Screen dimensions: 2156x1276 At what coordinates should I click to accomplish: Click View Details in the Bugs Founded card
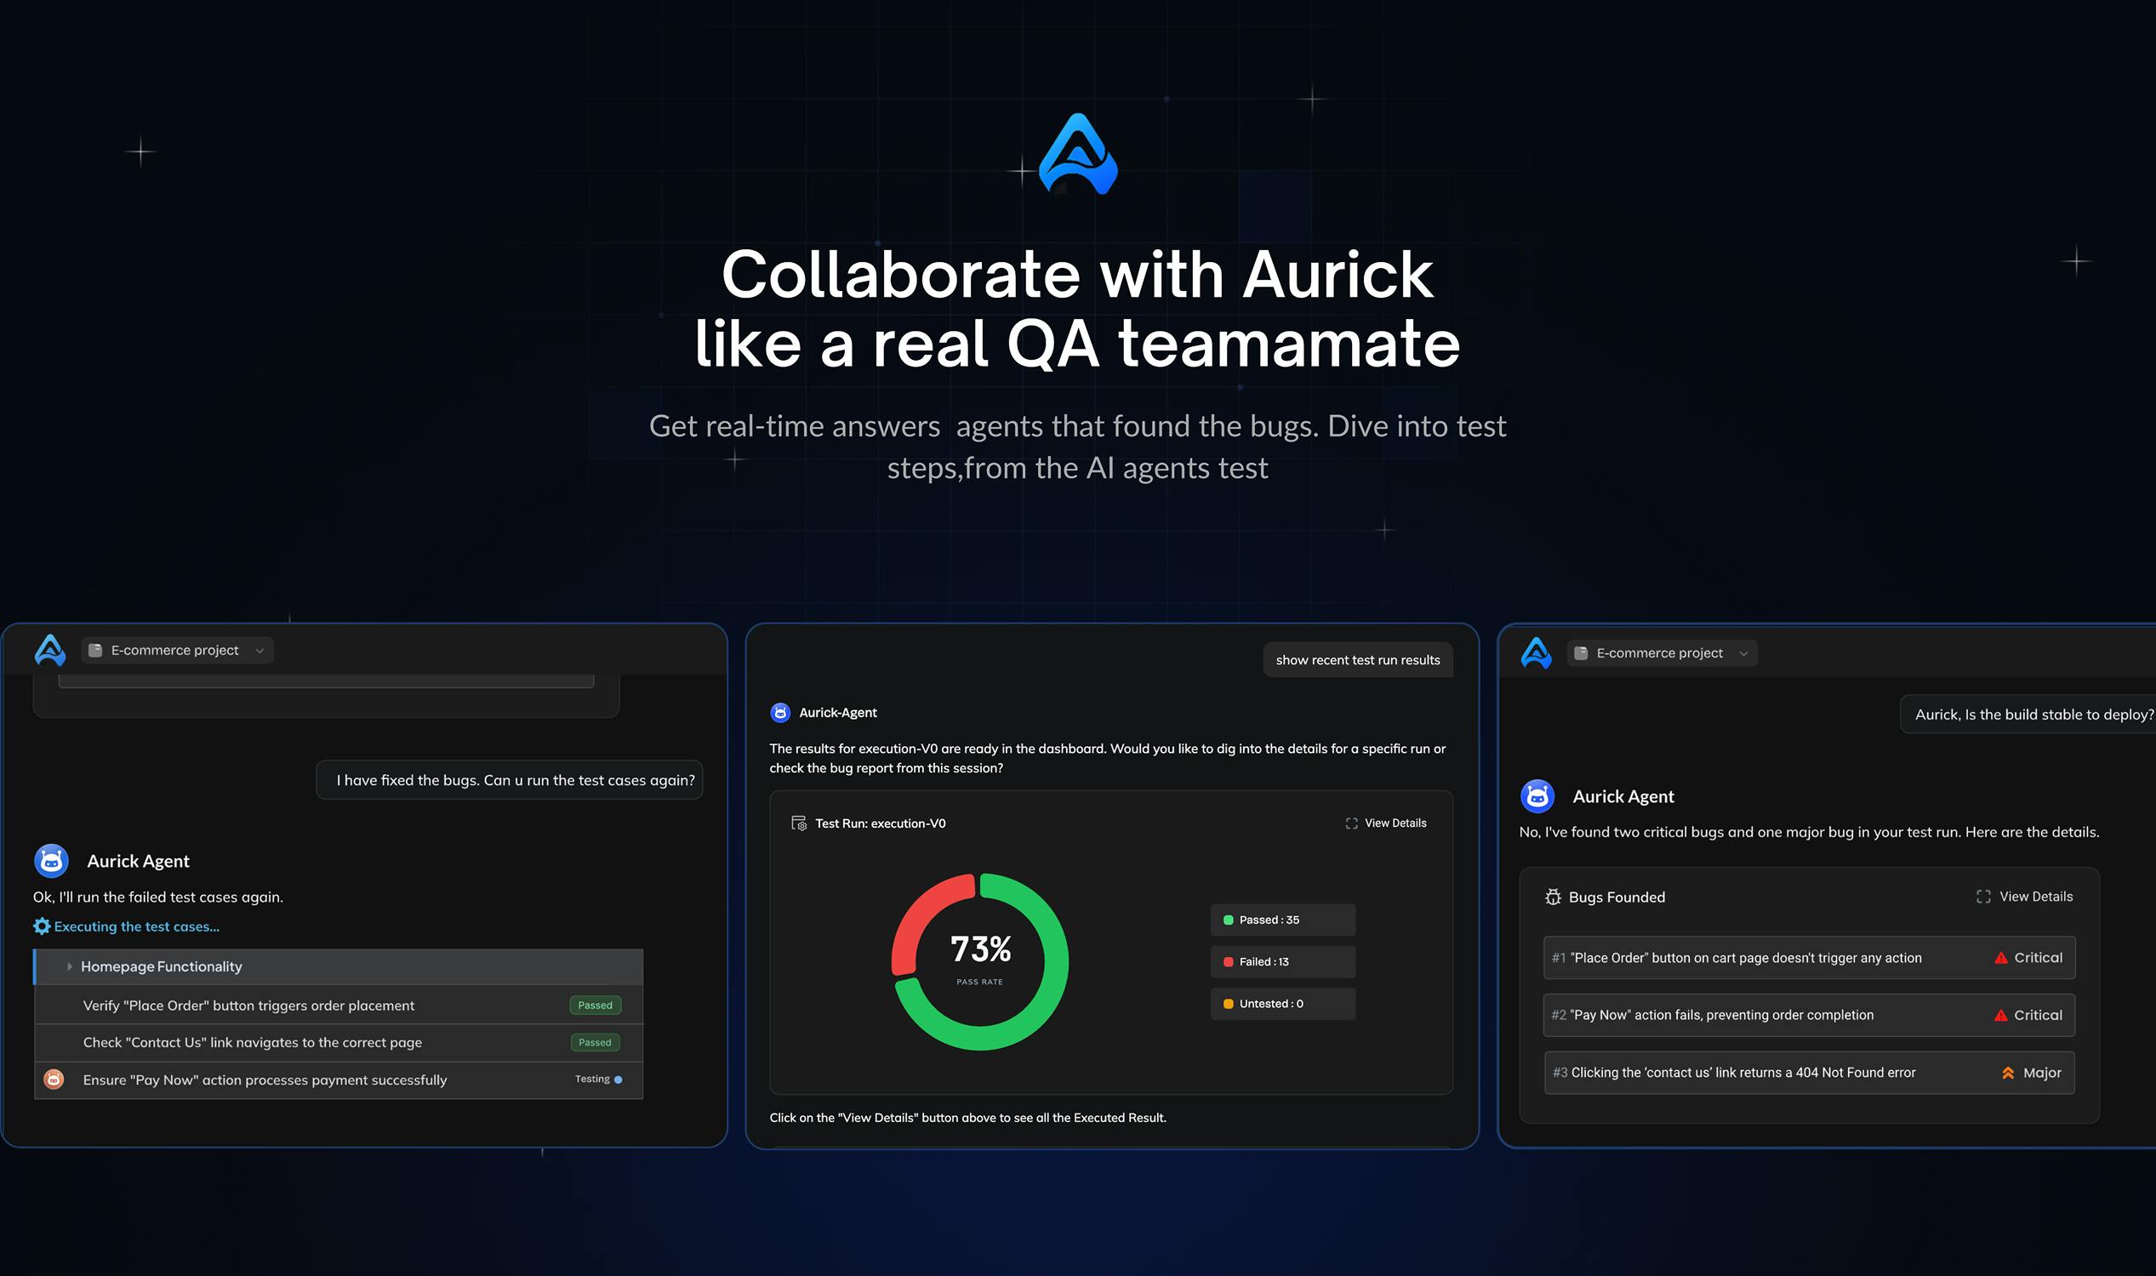point(2024,896)
